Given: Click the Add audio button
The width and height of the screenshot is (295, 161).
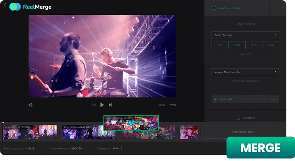Looking at the screenshot, I should point(240,99).
